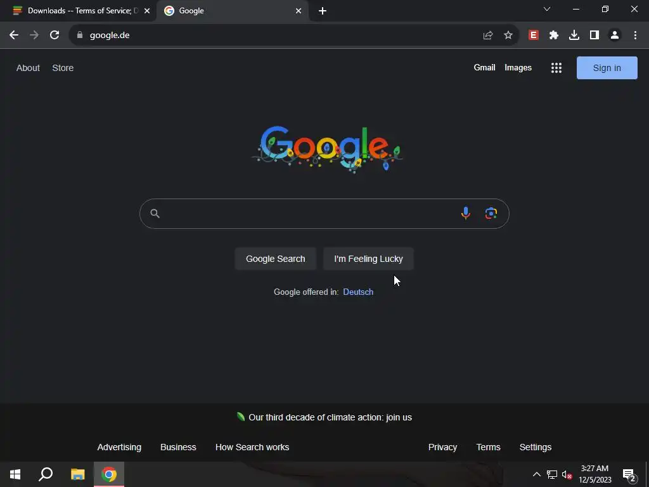The height and width of the screenshot is (487, 649).
Task: Switch Google language to Deutsch
Action: point(358,292)
